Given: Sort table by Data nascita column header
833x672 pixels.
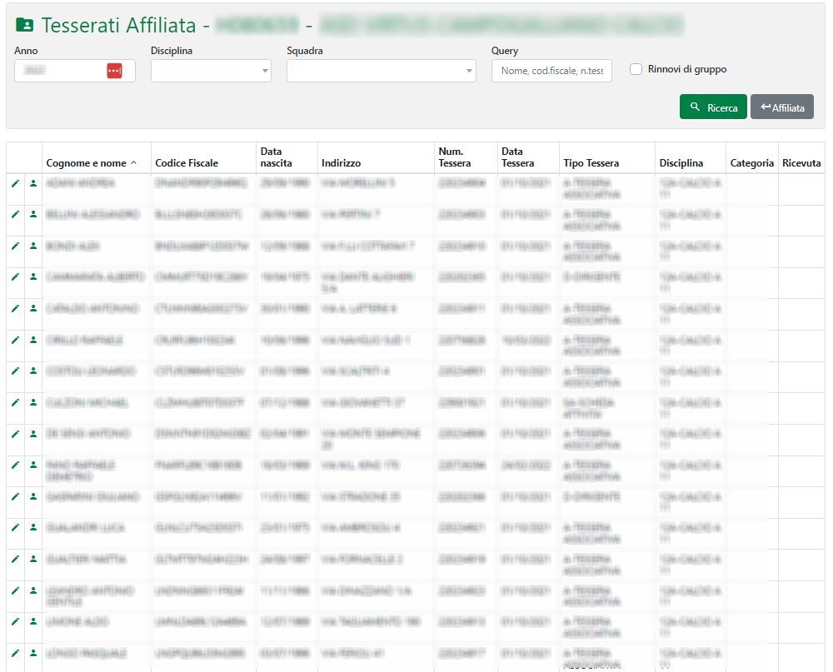Looking at the screenshot, I should pos(276,157).
